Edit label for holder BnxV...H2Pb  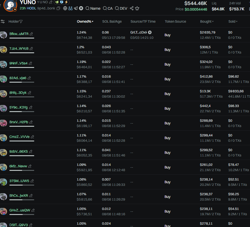(x=31, y=122)
